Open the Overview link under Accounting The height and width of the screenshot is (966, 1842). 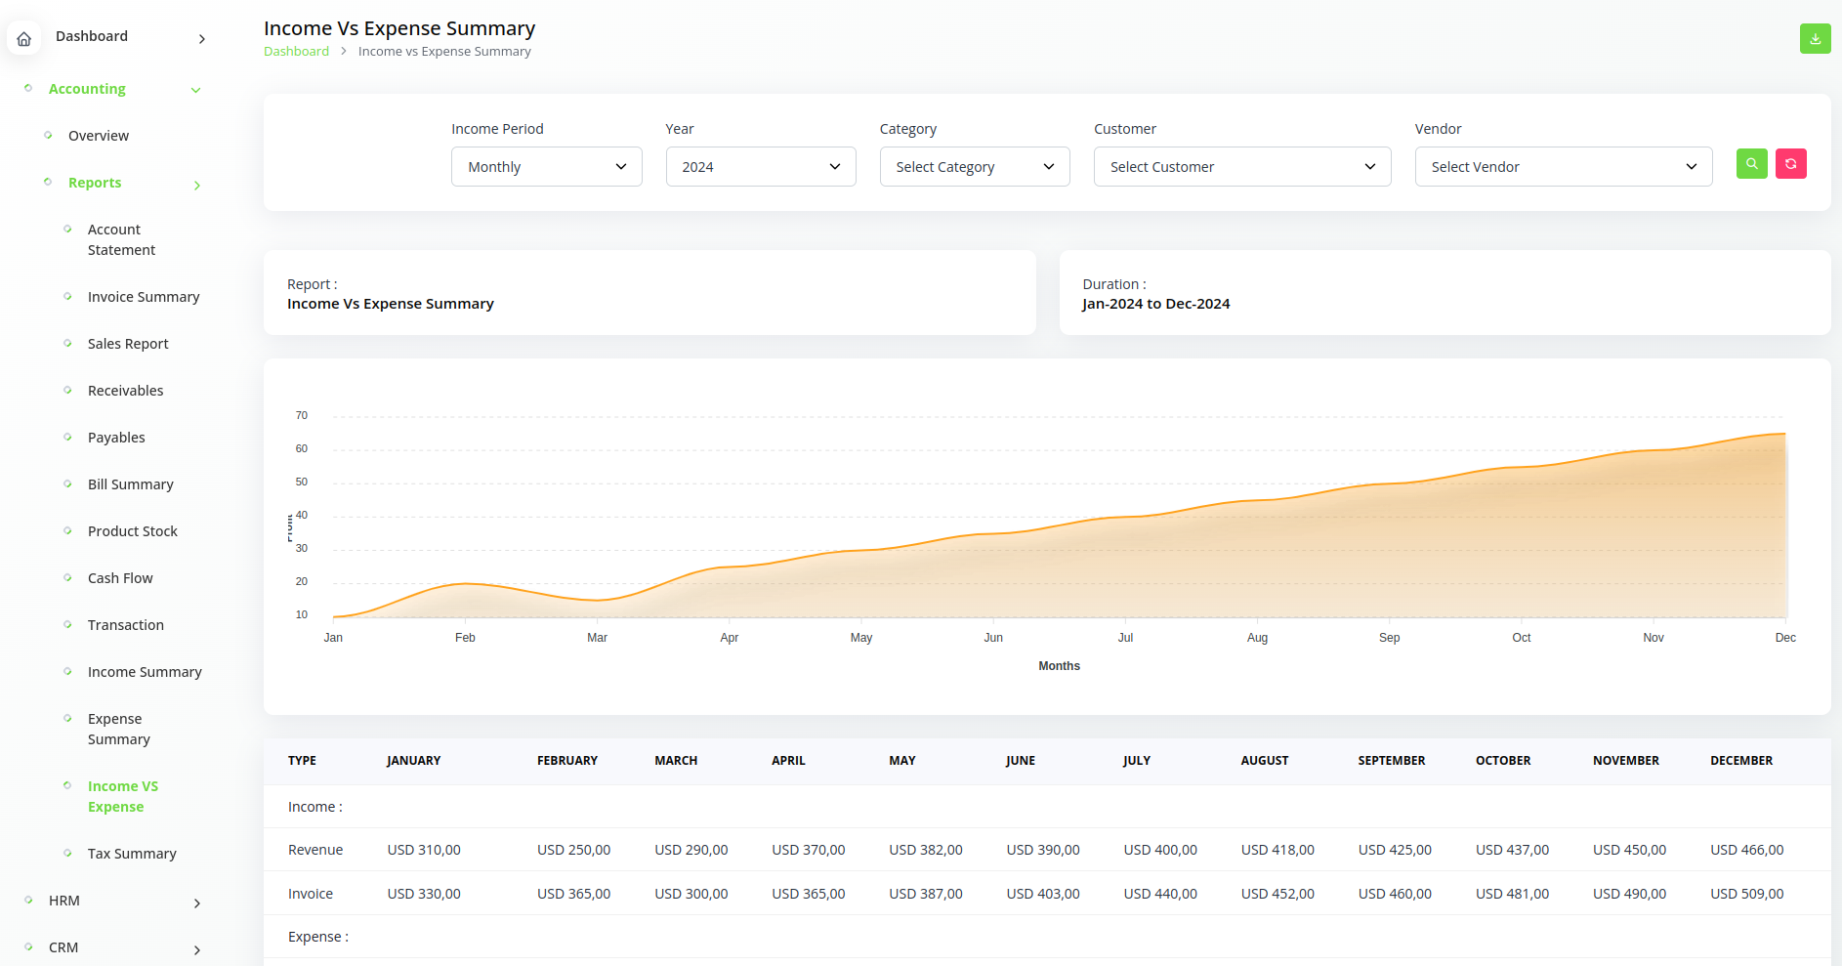(99, 136)
